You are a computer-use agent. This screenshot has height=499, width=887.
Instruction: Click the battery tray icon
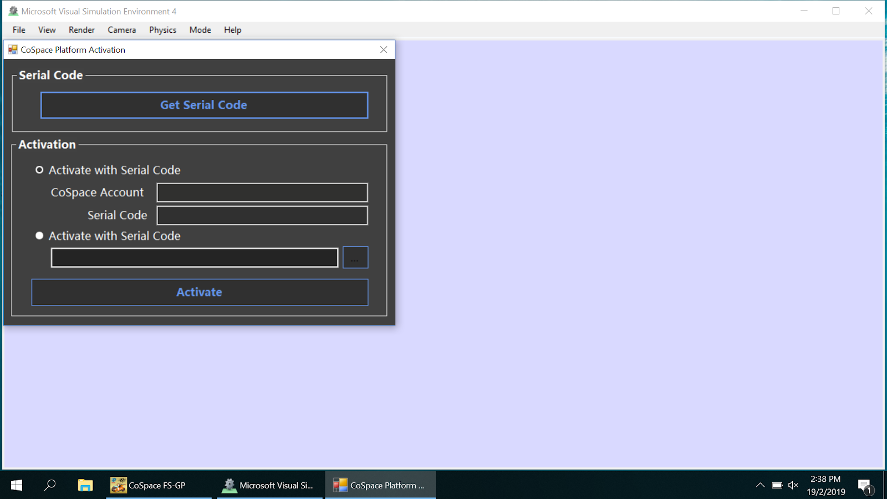[777, 485]
